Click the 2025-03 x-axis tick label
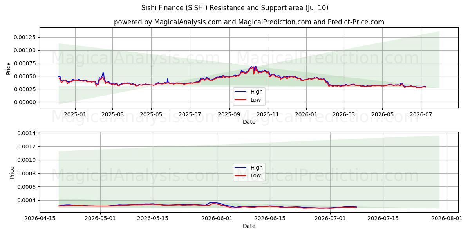This screenshot has height=235, width=470. 112,114
